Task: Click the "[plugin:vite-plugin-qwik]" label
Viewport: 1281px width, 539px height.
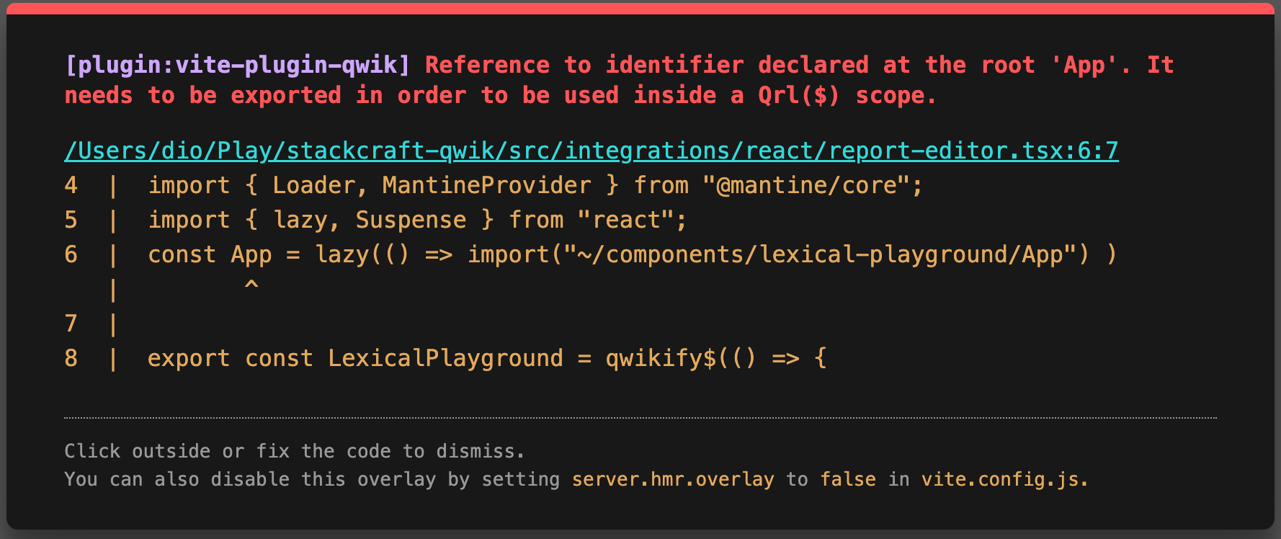Action: point(237,65)
